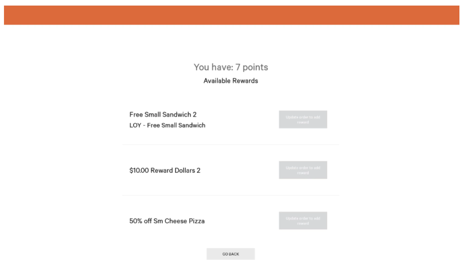Add the $10.00 Reward Dollars 2 to order
The image size is (465, 271).
point(303,170)
